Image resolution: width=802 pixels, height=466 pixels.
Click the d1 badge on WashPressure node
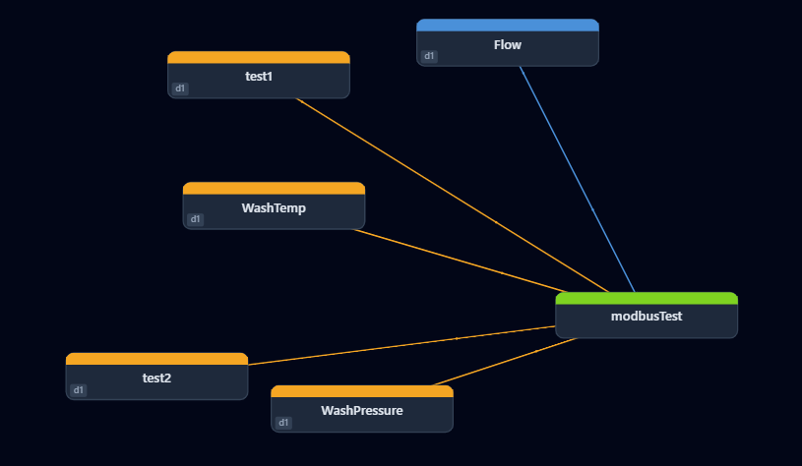(283, 423)
